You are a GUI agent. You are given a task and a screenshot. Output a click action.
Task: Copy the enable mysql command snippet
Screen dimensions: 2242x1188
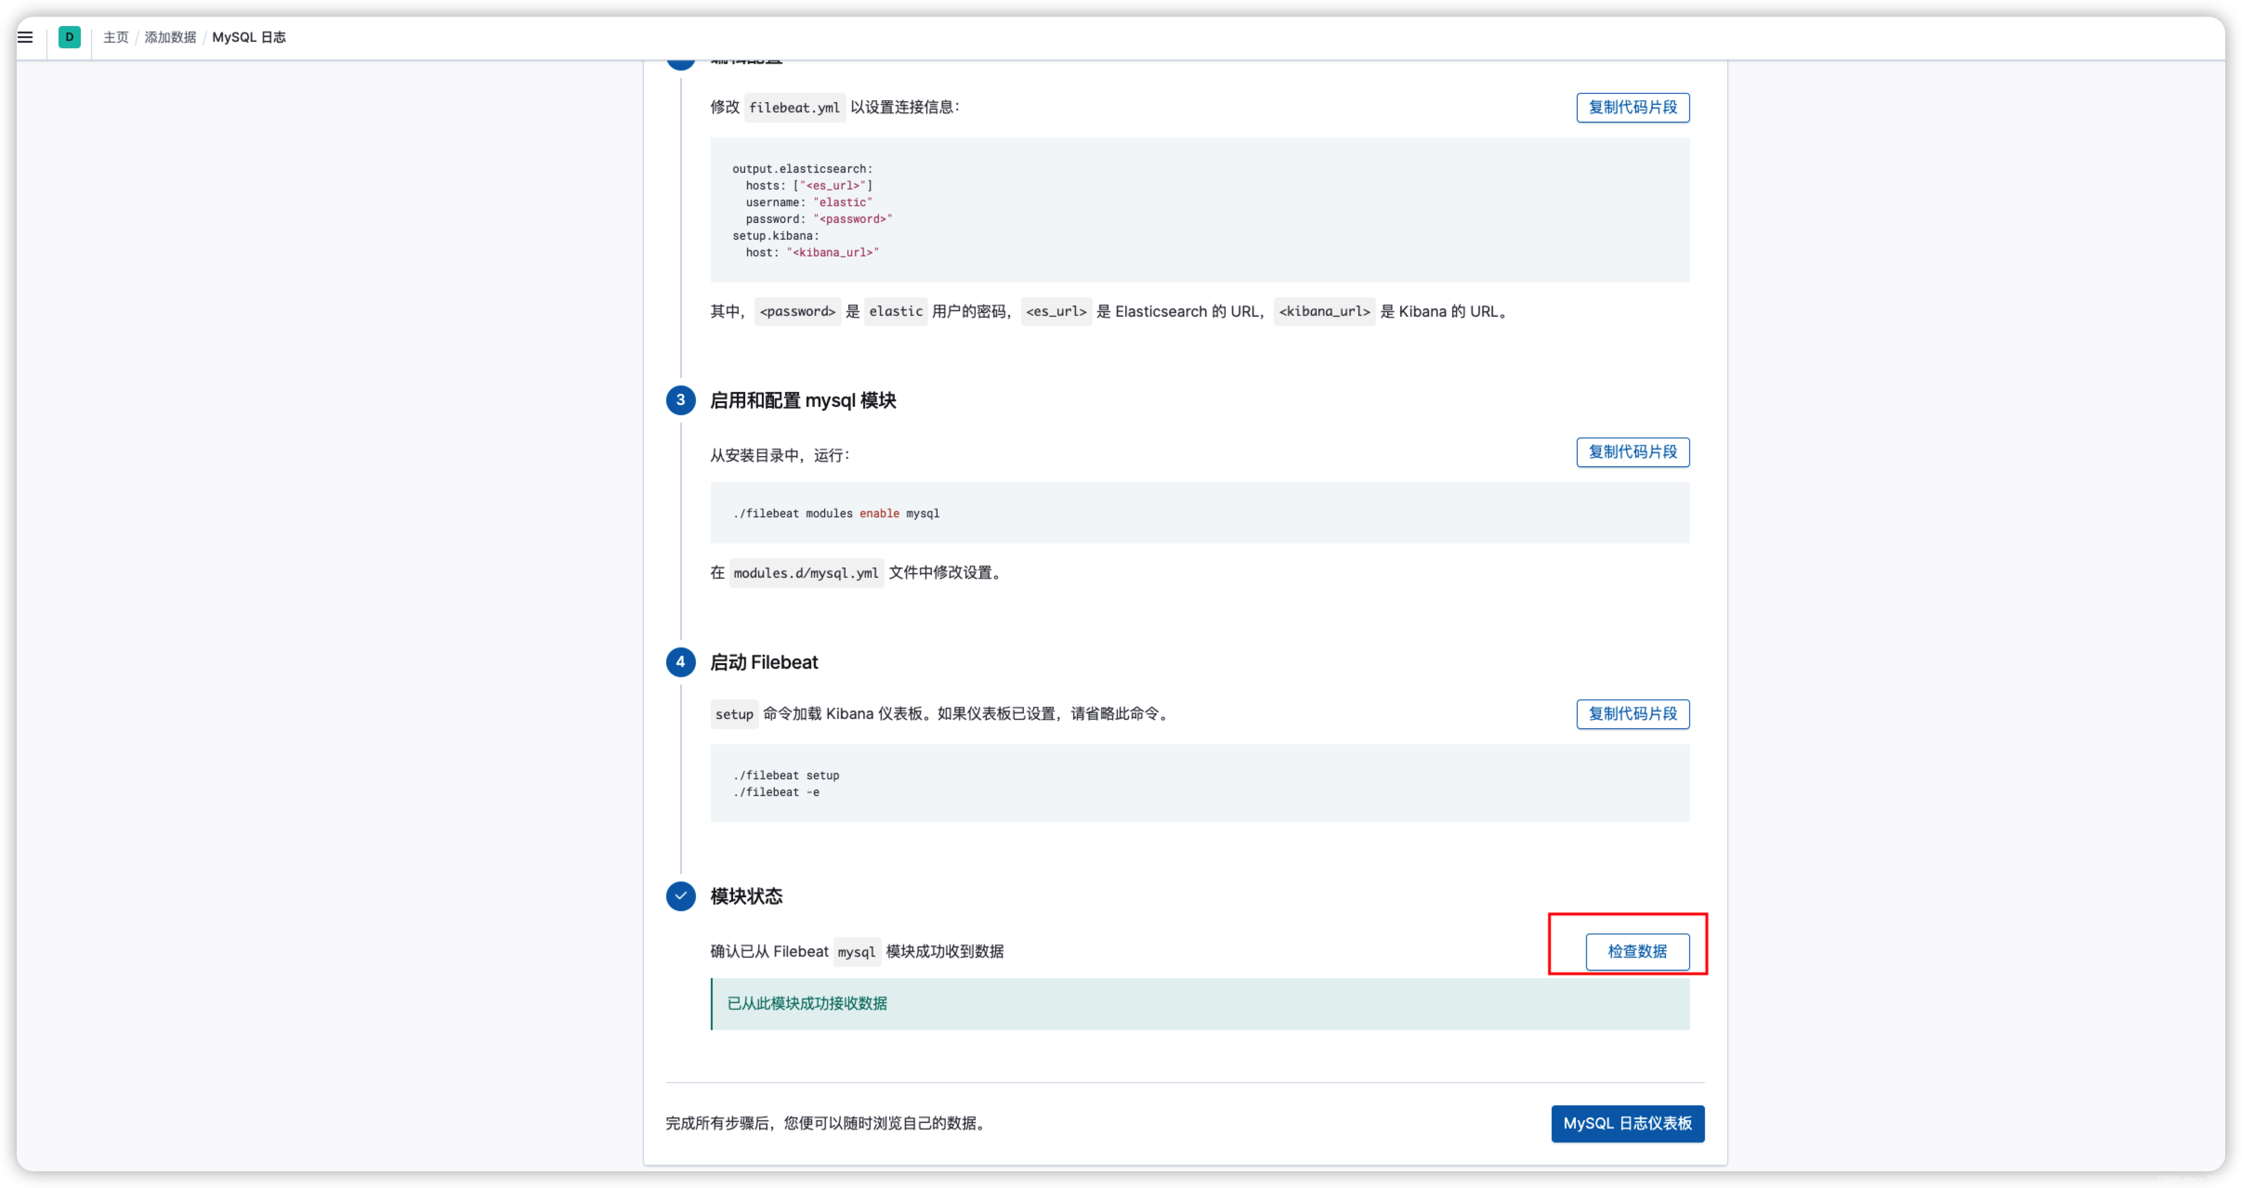click(1632, 452)
